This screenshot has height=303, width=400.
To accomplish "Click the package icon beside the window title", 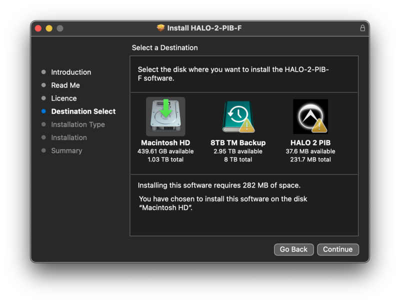I will click(x=160, y=28).
